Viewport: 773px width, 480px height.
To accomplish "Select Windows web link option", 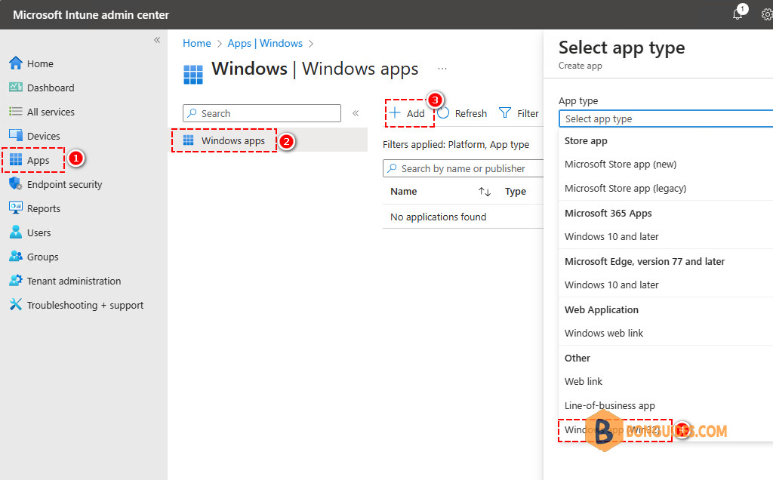I will pyautogui.click(x=604, y=333).
